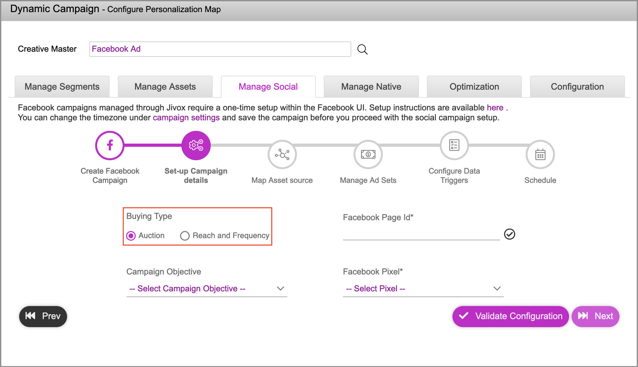This screenshot has height=367, width=638.
Task: Click the search magnifier beside Creative Master
Action: click(362, 49)
